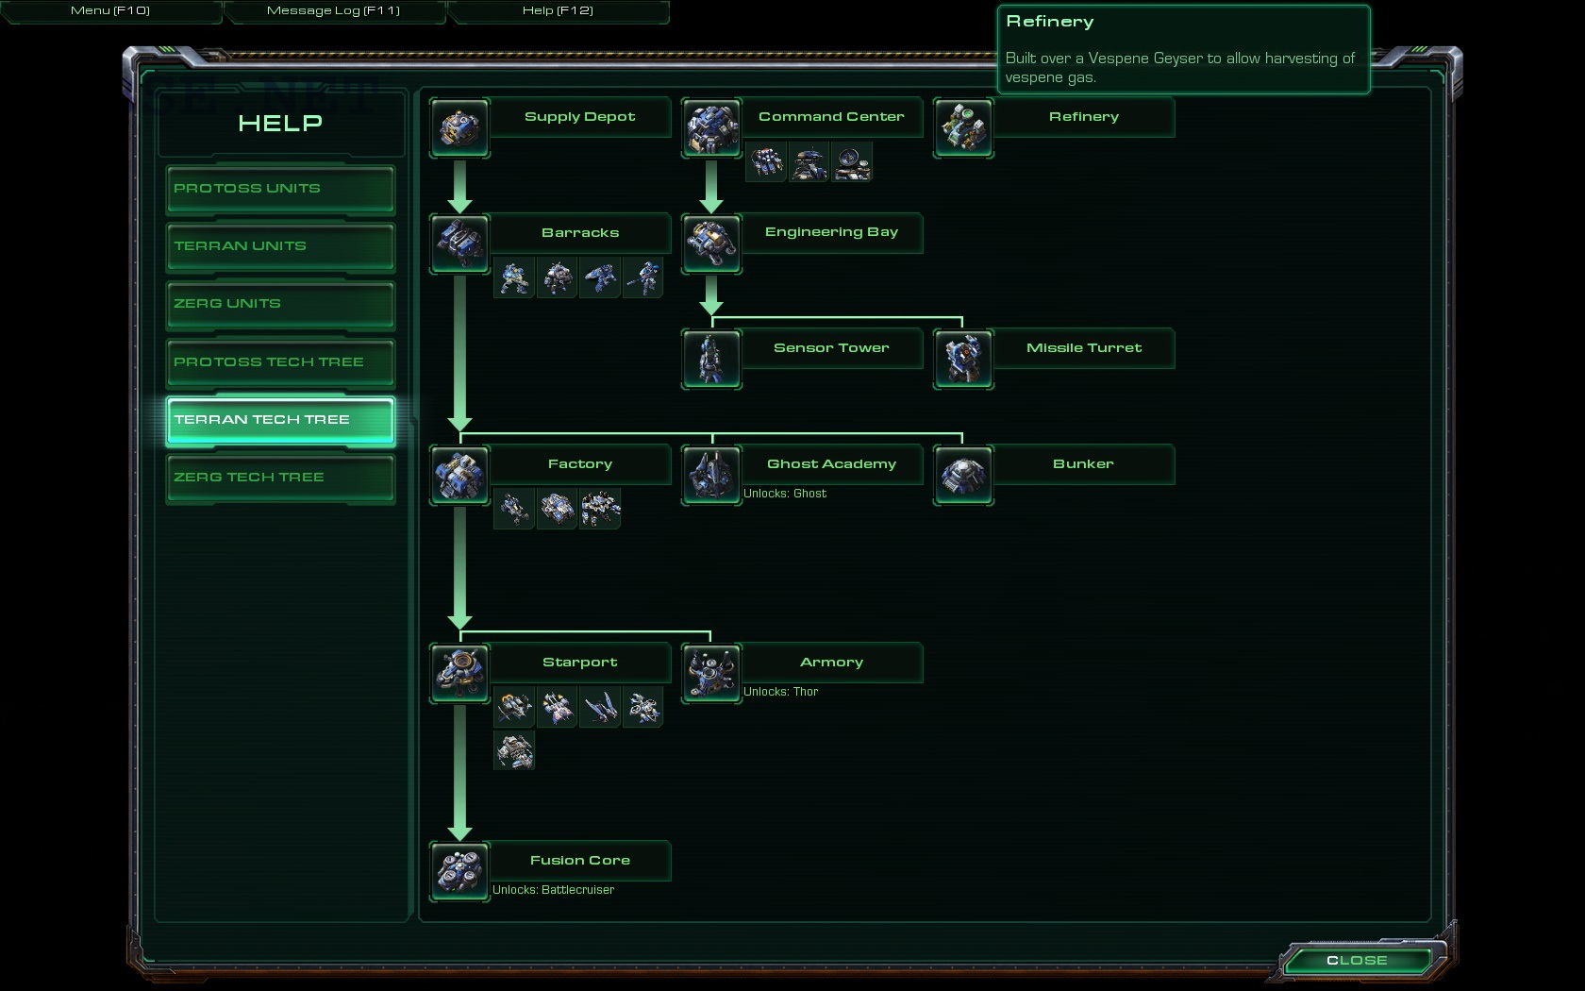Select the Command Center building icon

(x=711, y=127)
